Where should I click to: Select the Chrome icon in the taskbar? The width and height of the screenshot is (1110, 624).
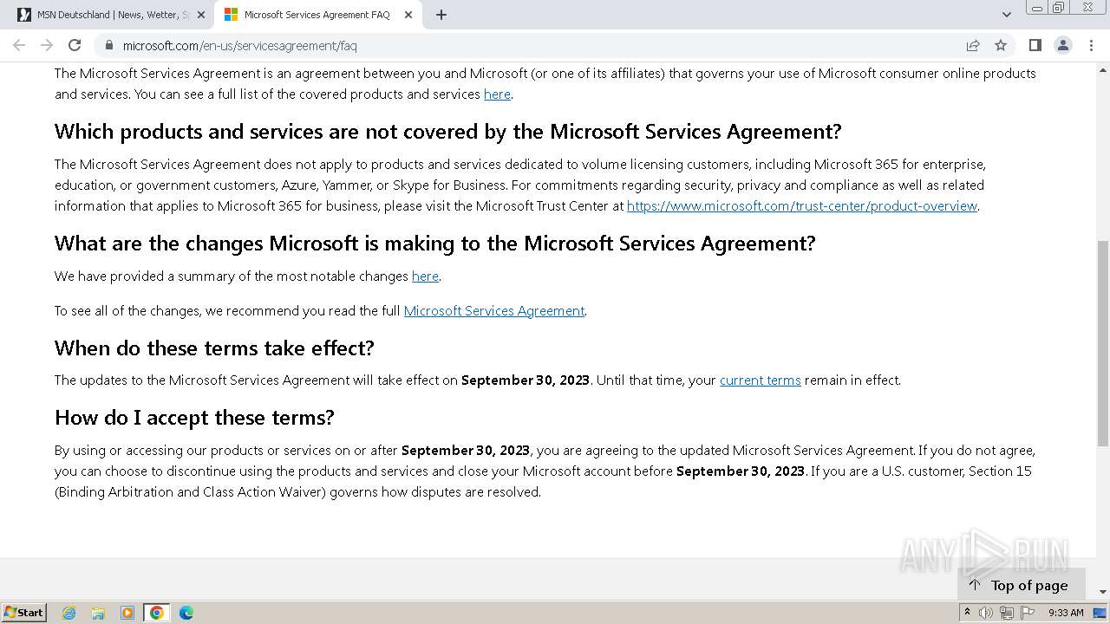pos(157,613)
